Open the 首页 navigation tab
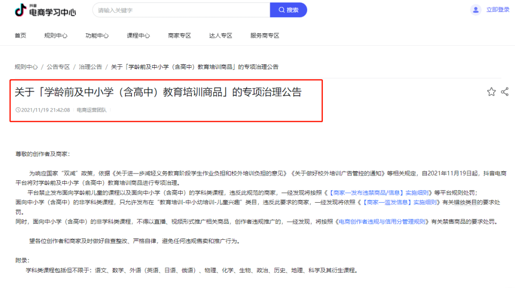The width and height of the screenshot is (515, 288). click(21, 36)
